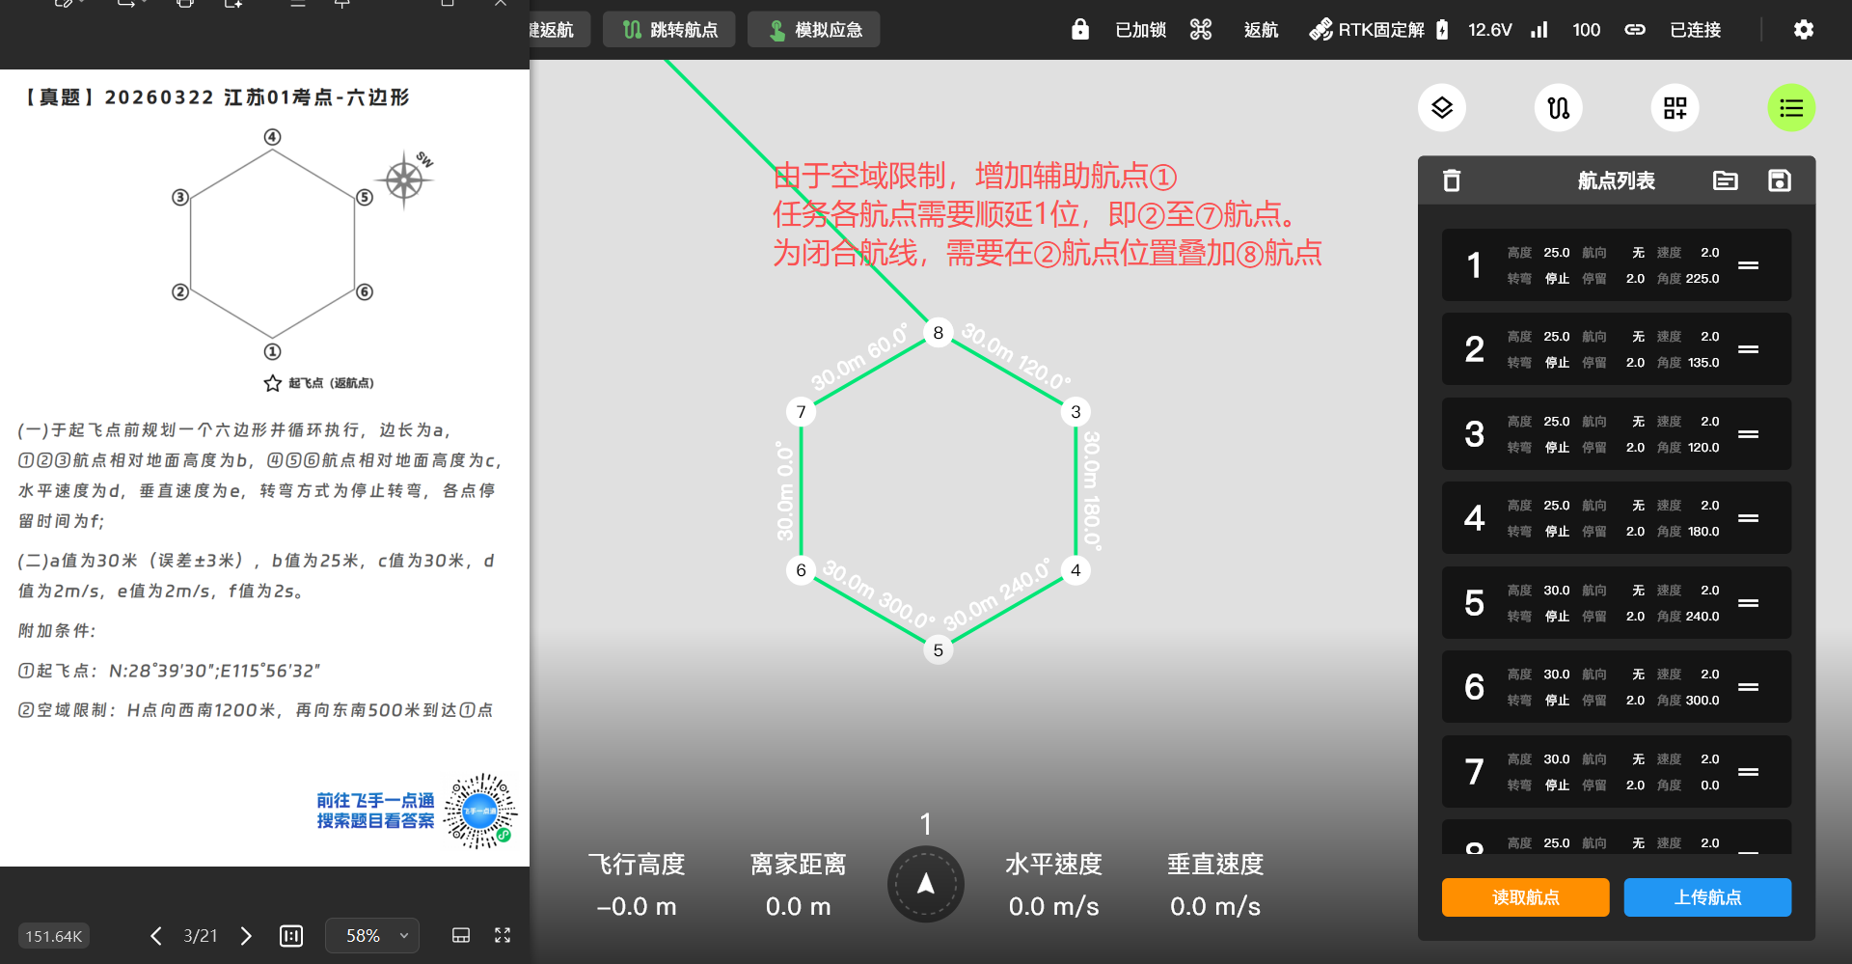Click the 模拟应急 button
This screenshot has height=964, width=1852.
pyautogui.click(x=814, y=30)
